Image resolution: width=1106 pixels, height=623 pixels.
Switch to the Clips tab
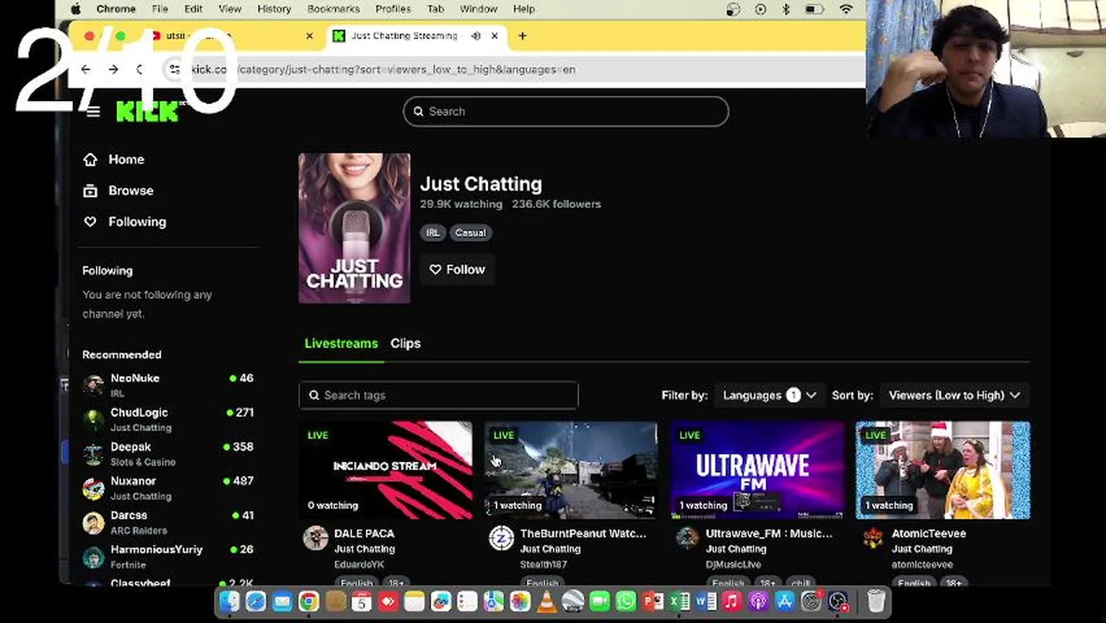click(405, 344)
